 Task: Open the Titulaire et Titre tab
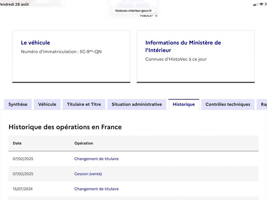coord(84,104)
